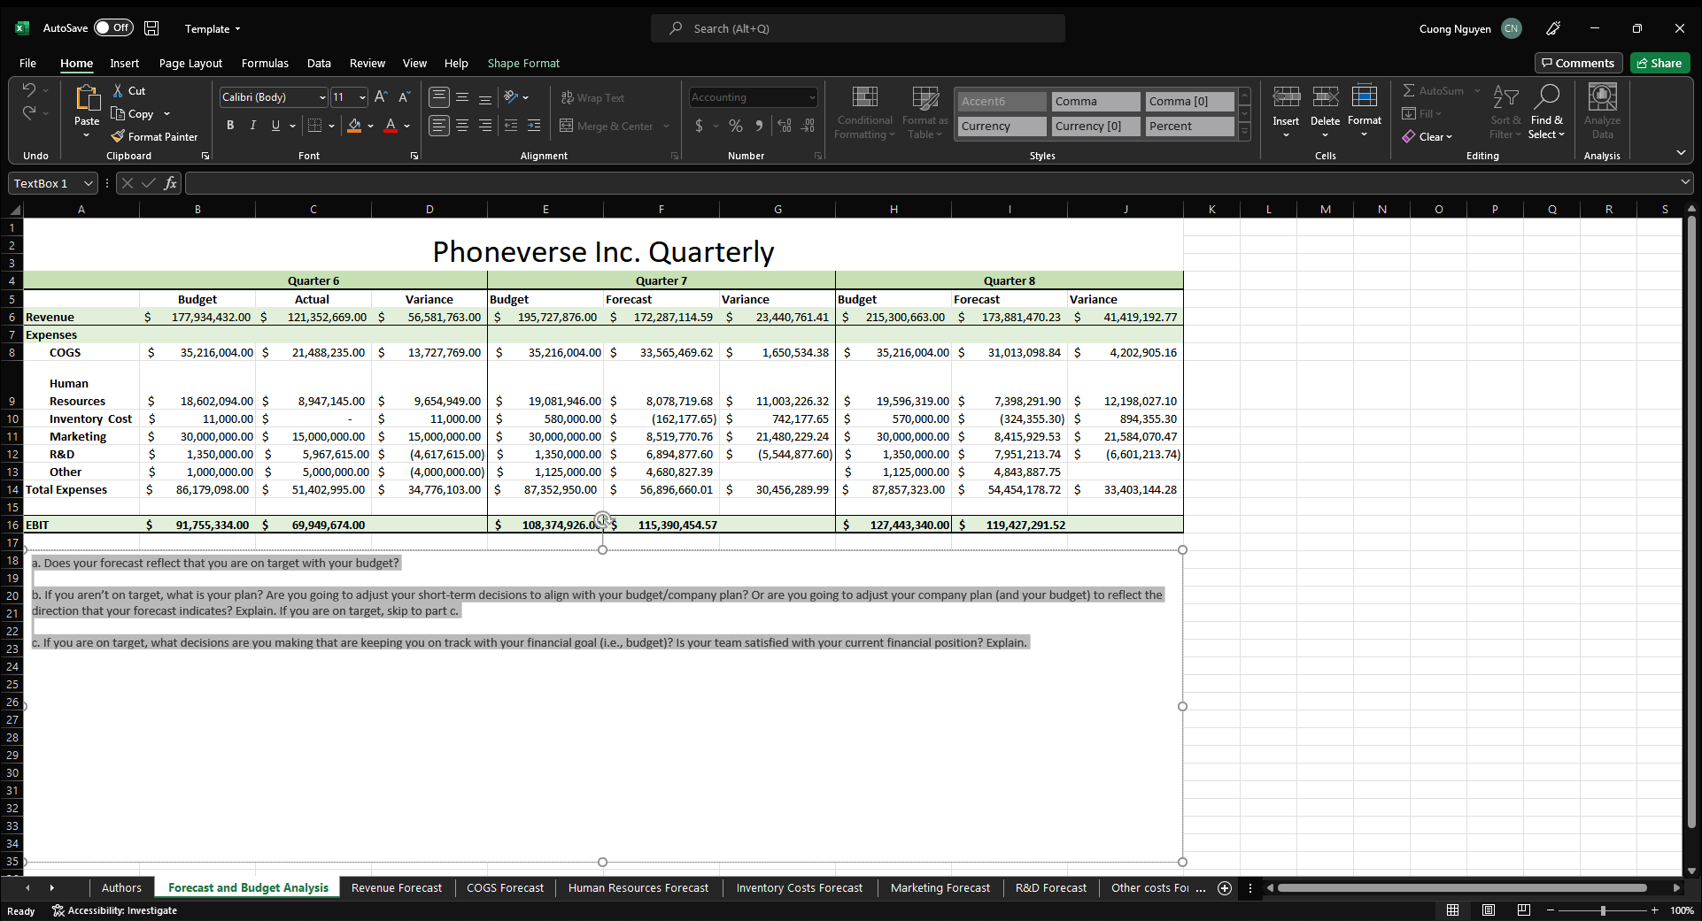Click the Insert Function fx icon
Screen dimensions: 1702x921
point(170,183)
